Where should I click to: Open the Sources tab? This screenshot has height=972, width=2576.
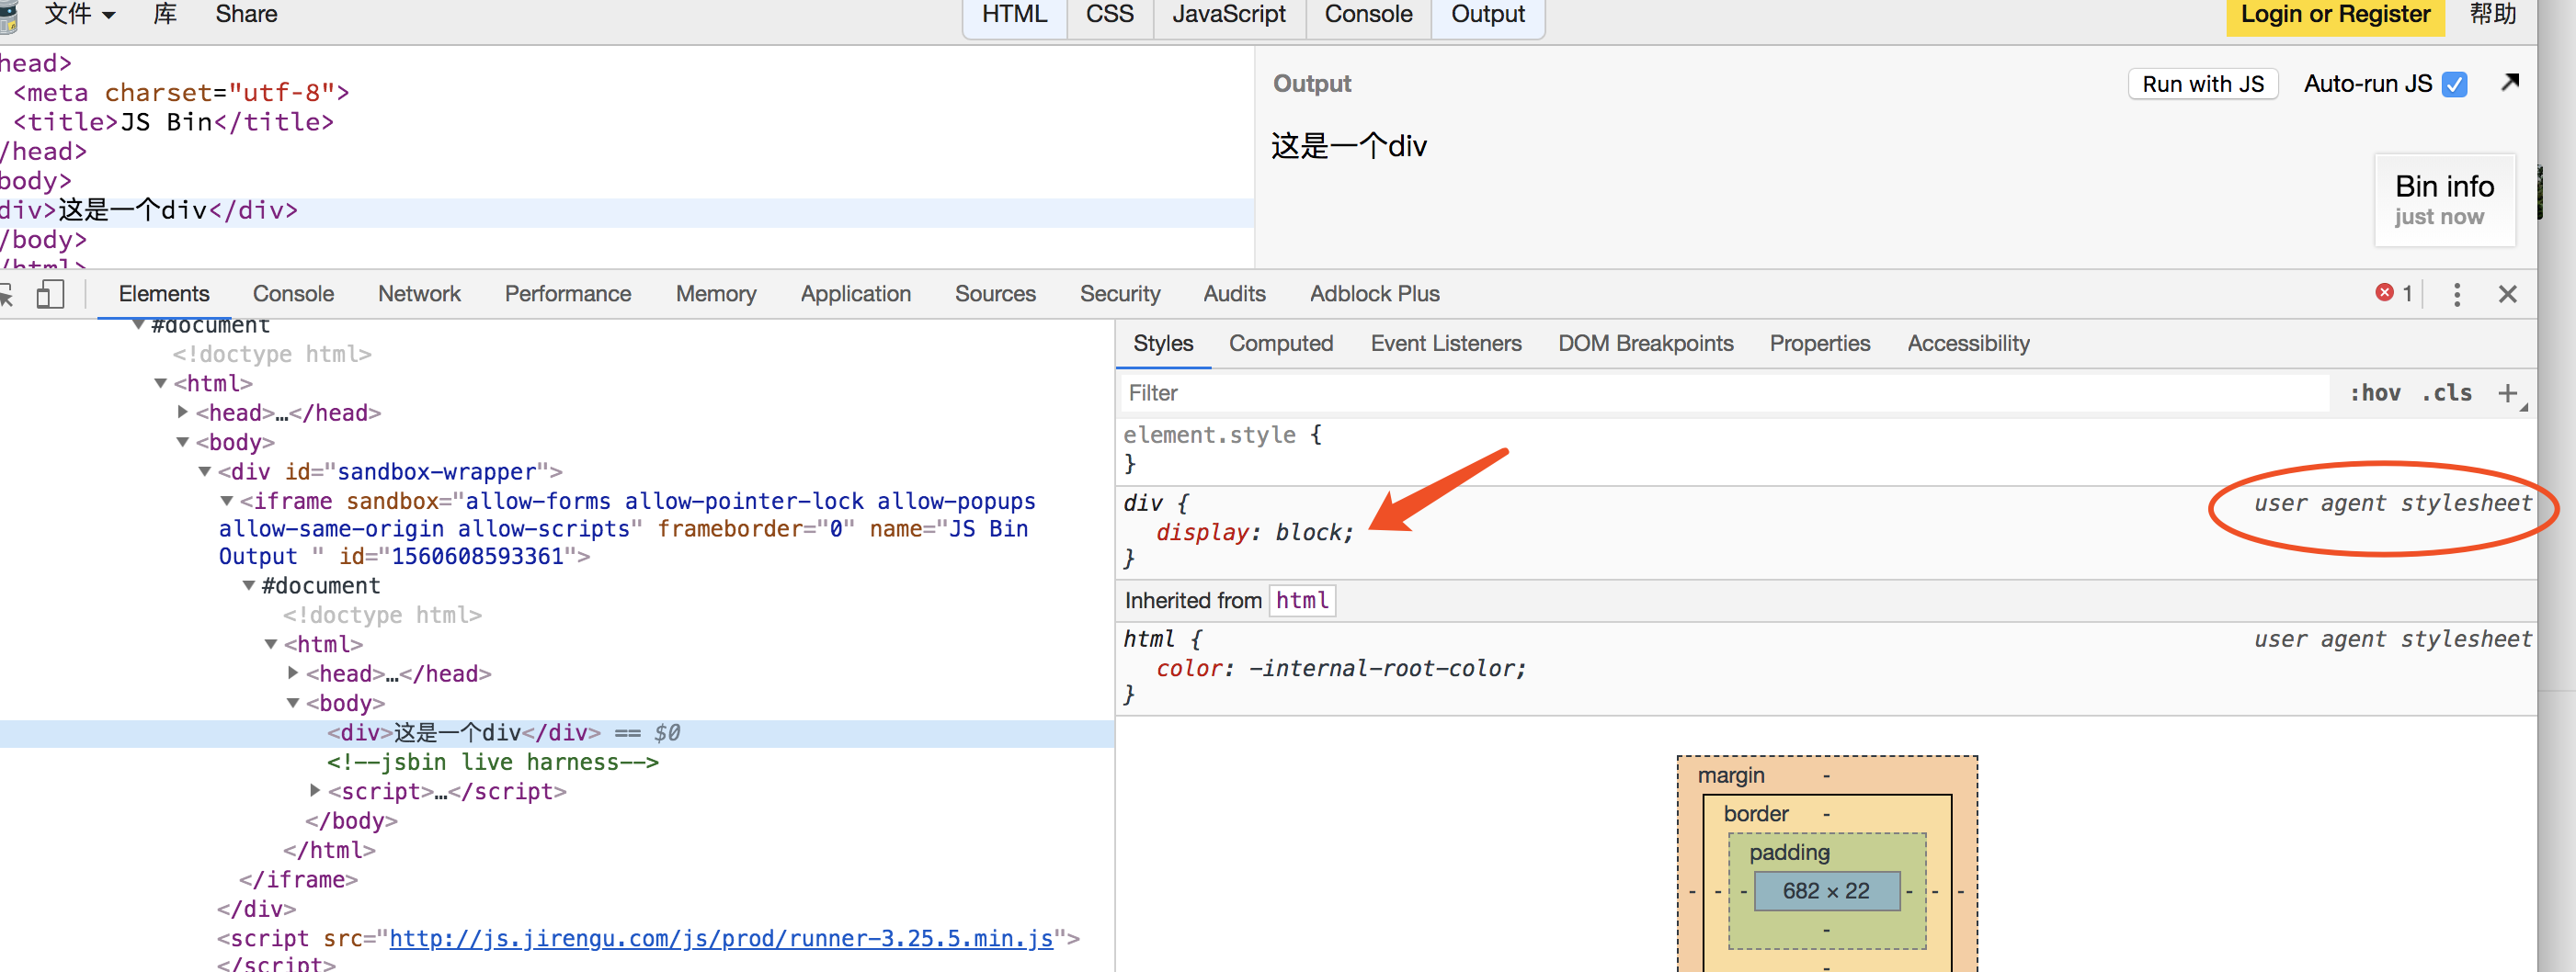(995, 294)
